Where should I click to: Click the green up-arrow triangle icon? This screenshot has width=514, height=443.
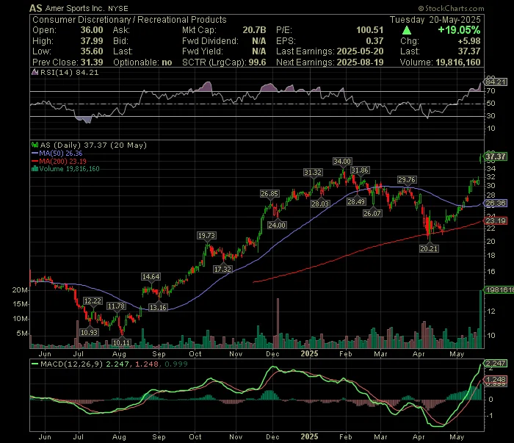[x=407, y=31]
